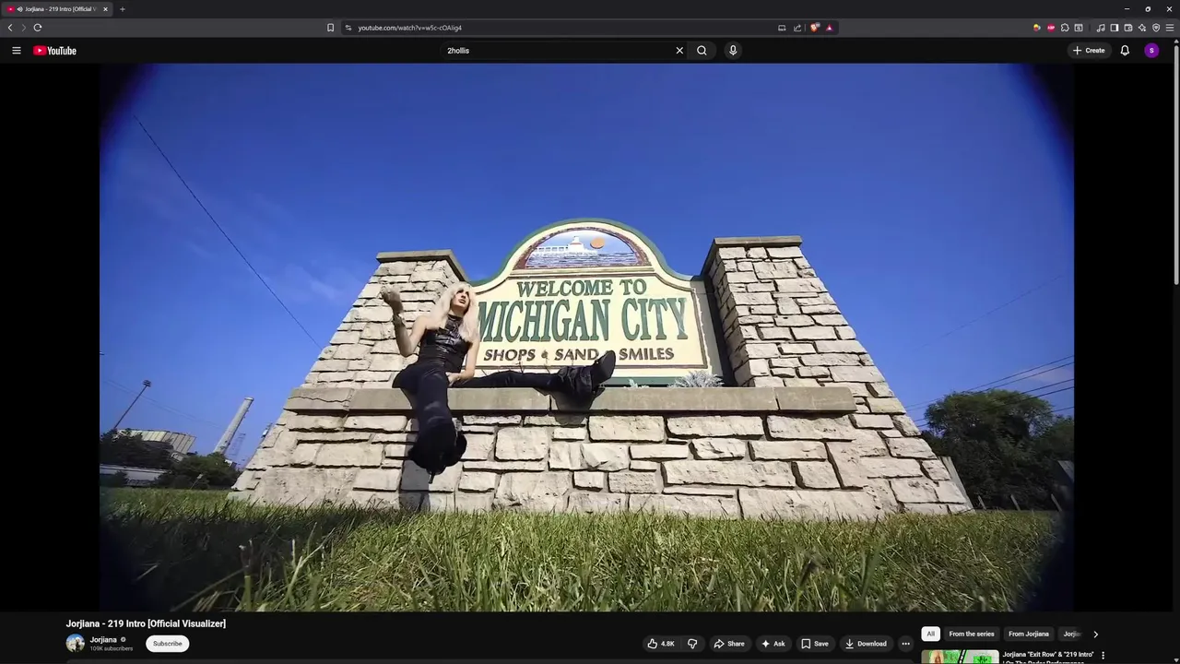
Task: Toggle the browser sidebar panel
Action: pyautogui.click(x=1115, y=28)
